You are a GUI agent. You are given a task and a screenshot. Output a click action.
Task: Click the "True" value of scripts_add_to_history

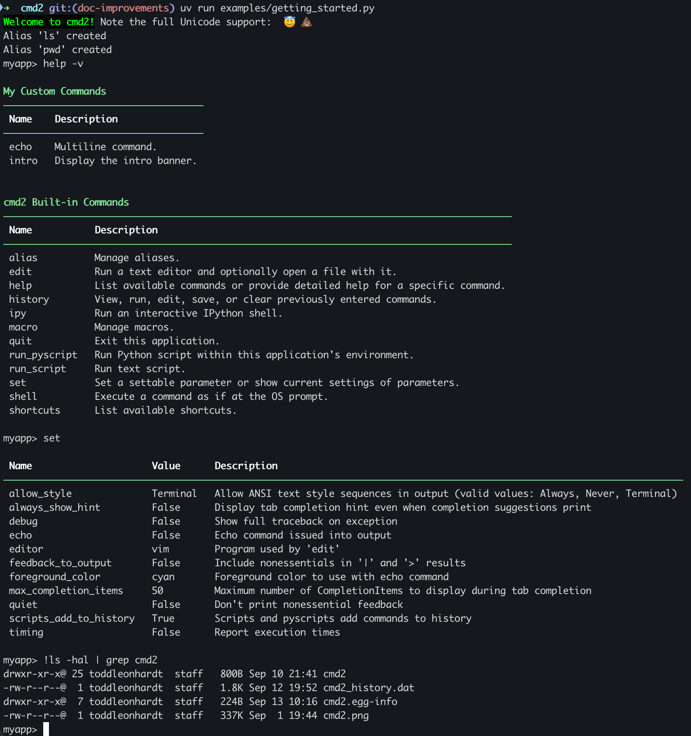163,619
